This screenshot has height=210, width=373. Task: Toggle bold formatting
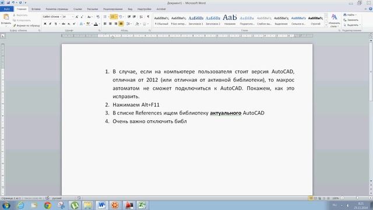click(x=45, y=24)
